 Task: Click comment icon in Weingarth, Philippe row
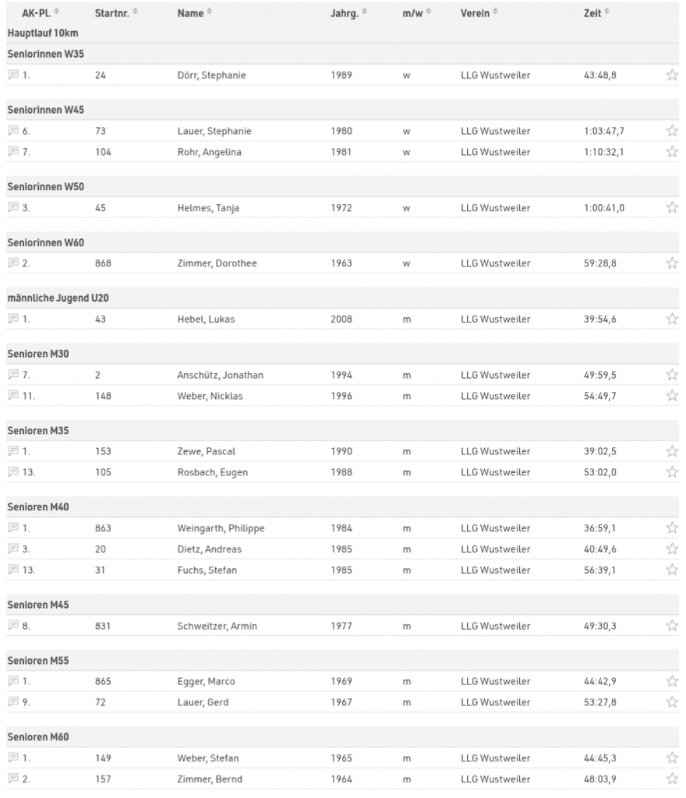13,528
